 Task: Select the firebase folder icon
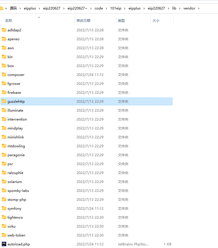click(4, 92)
